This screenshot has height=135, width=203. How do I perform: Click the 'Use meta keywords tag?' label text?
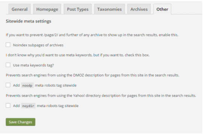click(33, 65)
